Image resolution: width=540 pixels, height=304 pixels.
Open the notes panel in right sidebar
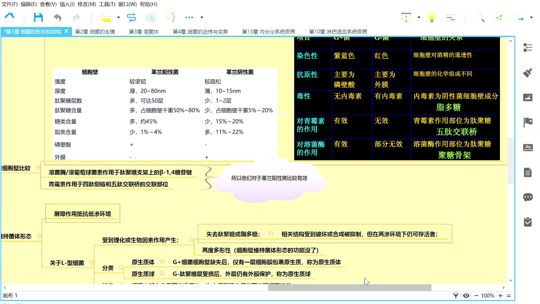(x=528, y=172)
